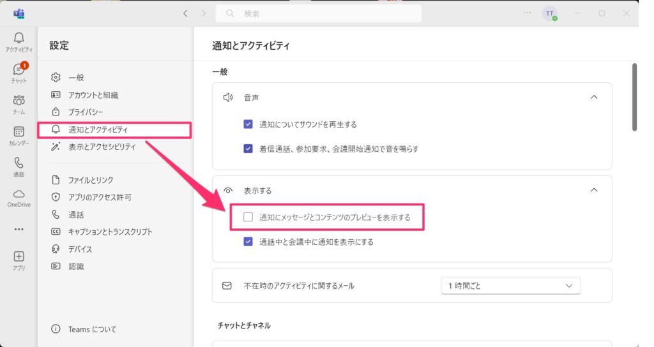Click the back navigation arrow
The image size is (654, 347).
[x=185, y=13]
